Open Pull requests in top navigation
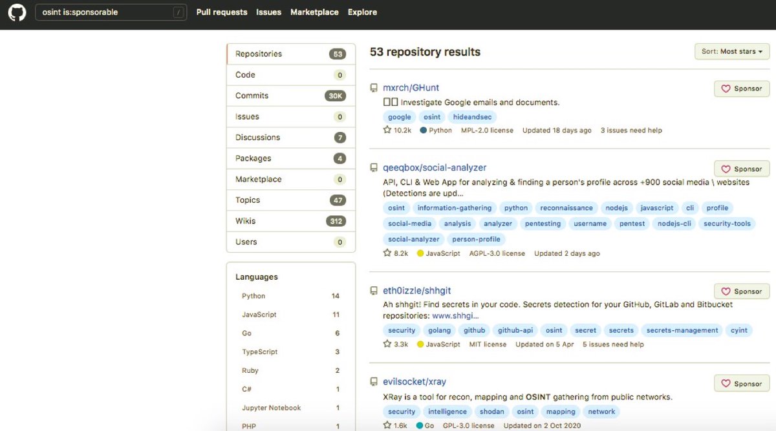The image size is (776, 431). (222, 12)
